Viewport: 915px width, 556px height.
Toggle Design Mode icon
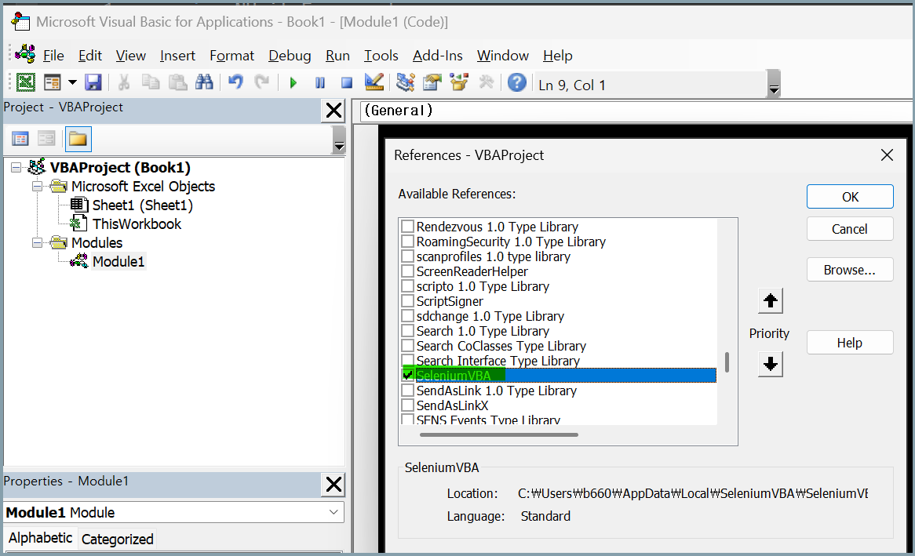pos(374,82)
